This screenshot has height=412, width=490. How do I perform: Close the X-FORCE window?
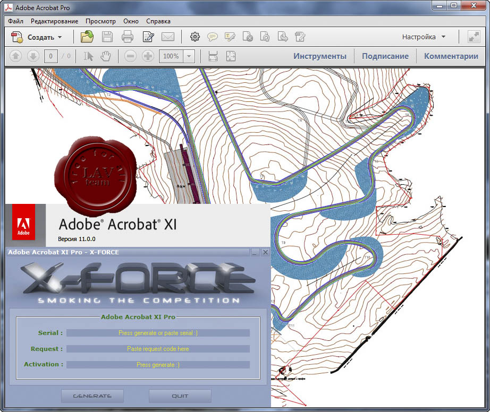(x=265, y=252)
